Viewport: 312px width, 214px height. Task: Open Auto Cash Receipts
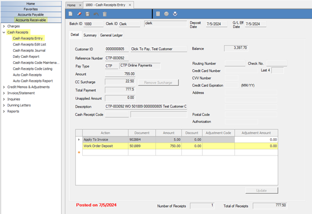pyautogui.click(x=27, y=75)
